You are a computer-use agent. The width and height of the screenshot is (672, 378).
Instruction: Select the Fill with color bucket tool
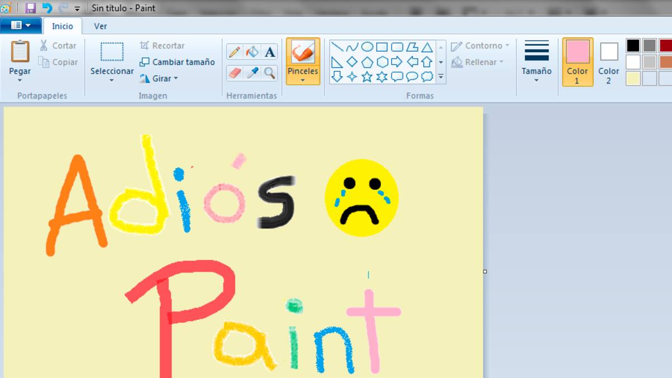click(253, 52)
